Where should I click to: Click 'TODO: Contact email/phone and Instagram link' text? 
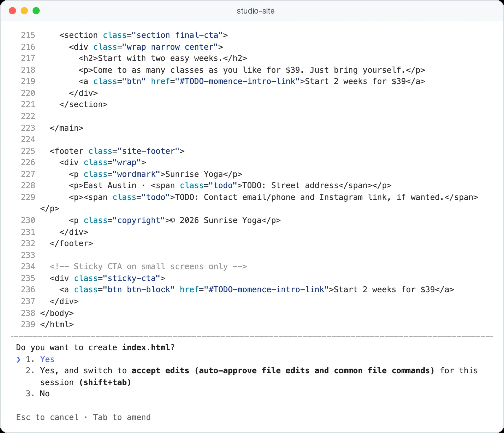click(310, 197)
